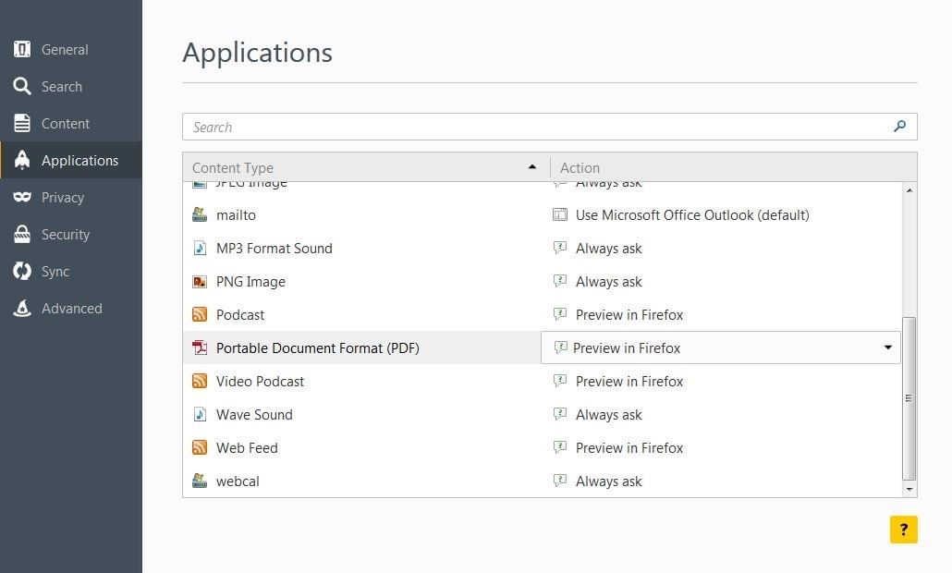952x573 pixels.
Task: Open the Search preferences section
Action: (71, 86)
